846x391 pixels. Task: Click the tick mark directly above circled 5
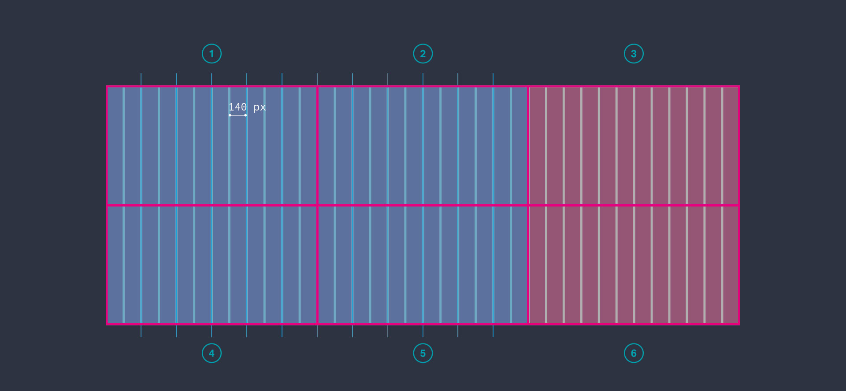click(x=423, y=332)
